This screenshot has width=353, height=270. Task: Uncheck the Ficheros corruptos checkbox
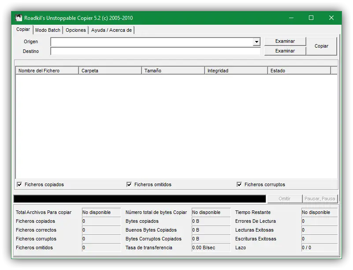point(239,184)
